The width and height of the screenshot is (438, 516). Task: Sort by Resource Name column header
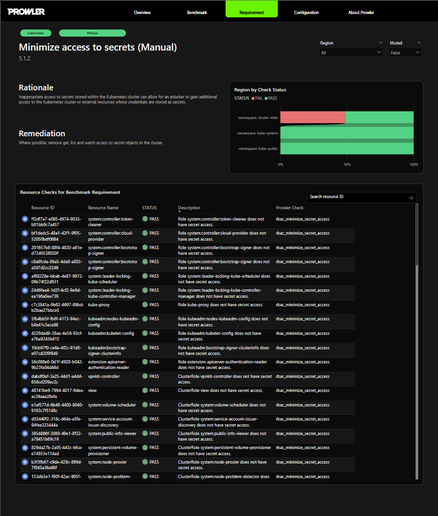[103, 208]
